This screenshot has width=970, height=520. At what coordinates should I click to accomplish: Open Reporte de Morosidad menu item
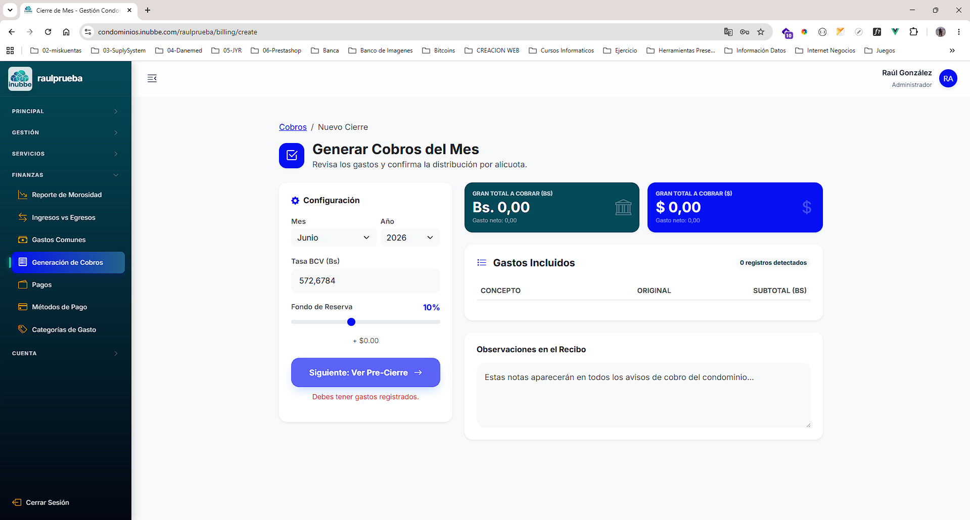(68, 195)
